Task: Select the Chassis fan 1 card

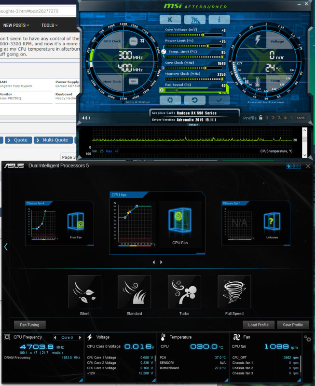Action: pos(256,223)
